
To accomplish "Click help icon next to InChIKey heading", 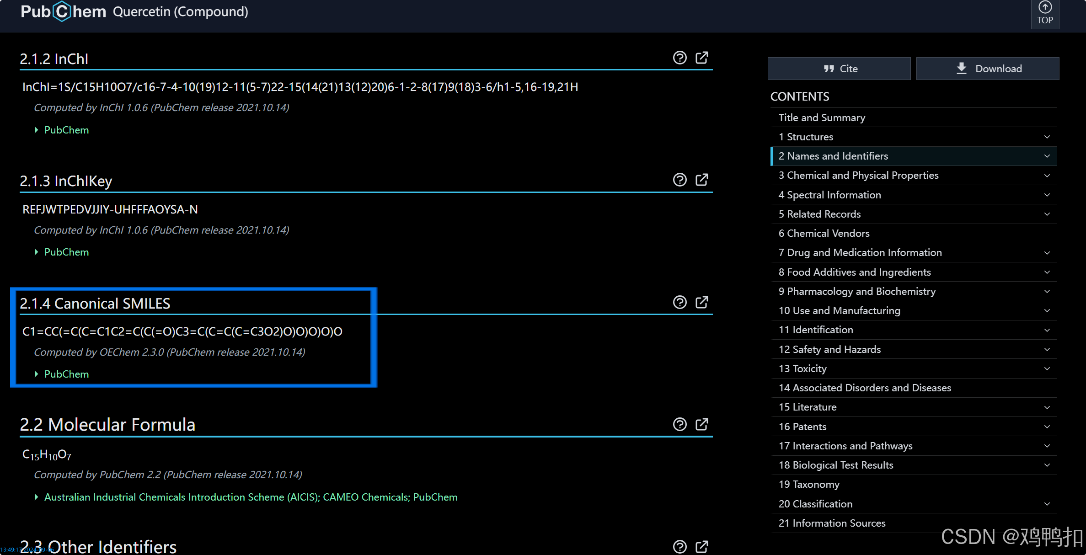I will click(x=679, y=180).
